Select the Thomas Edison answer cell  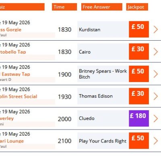[103, 96]
